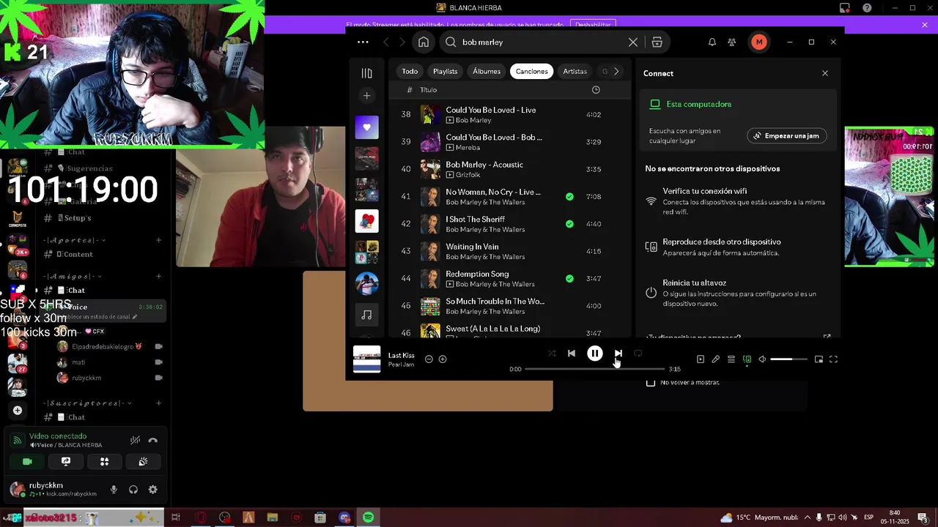
Task: Add a Discord server with the plus button
Action: coord(18,411)
